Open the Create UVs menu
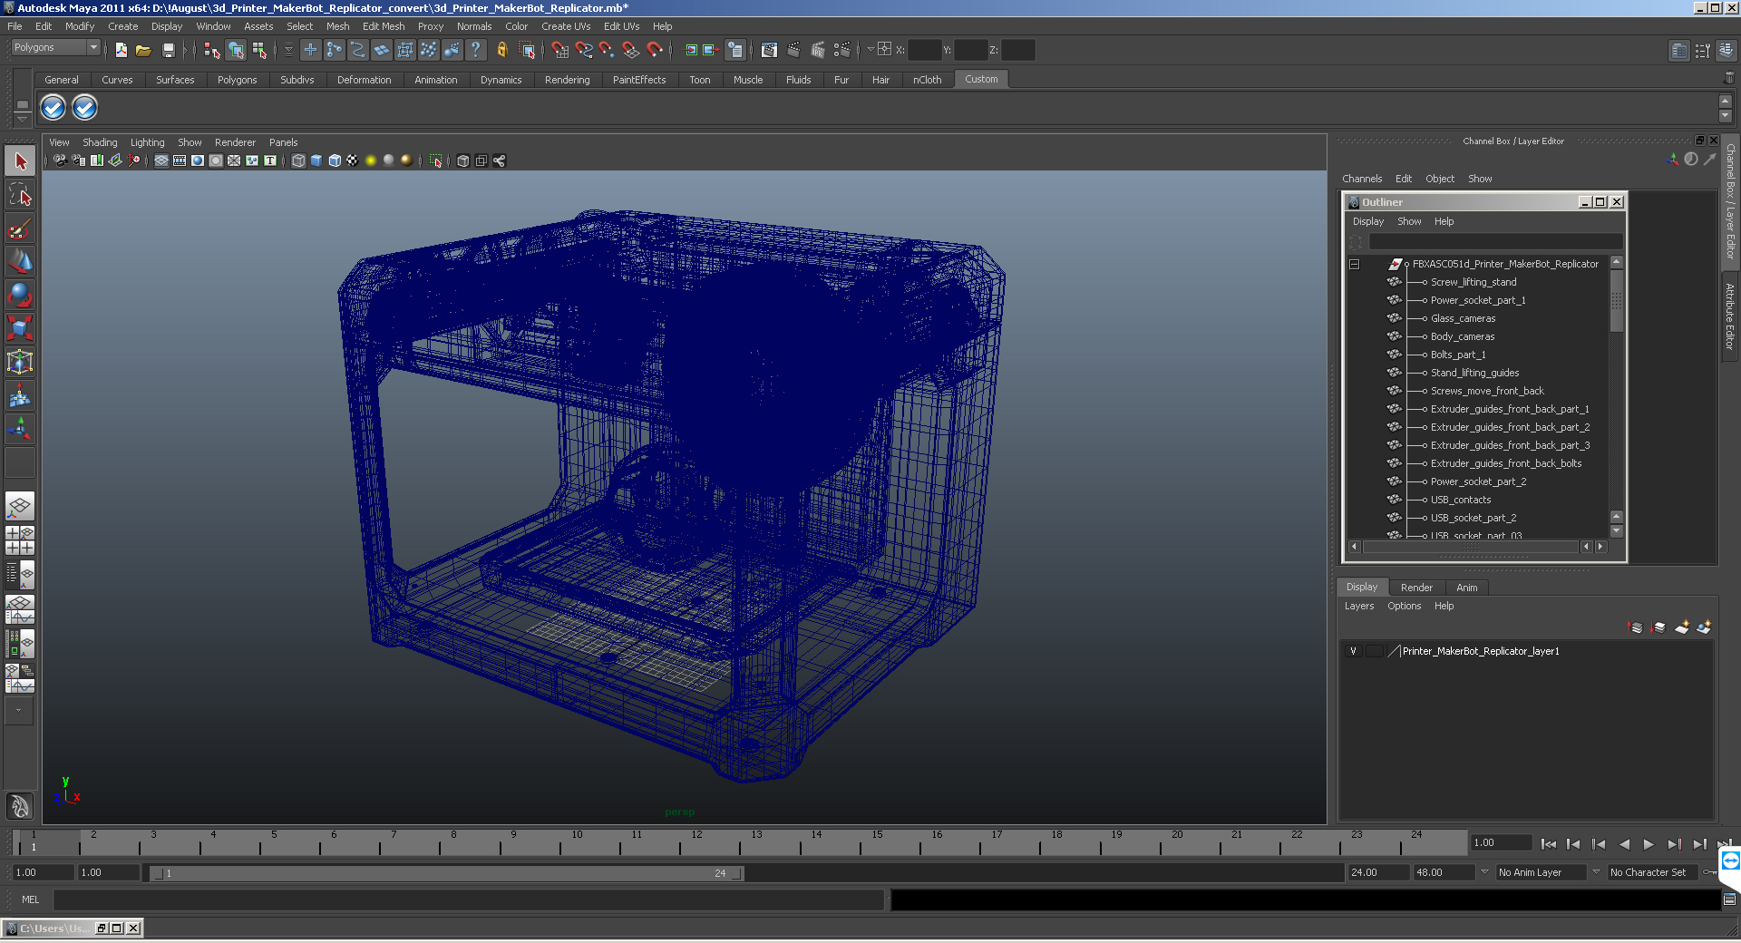1741x943 pixels. [x=566, y=26]
